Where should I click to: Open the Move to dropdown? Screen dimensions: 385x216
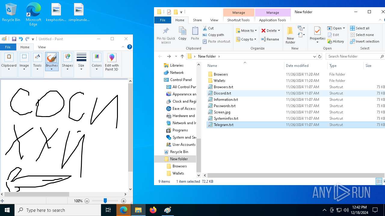246,31
